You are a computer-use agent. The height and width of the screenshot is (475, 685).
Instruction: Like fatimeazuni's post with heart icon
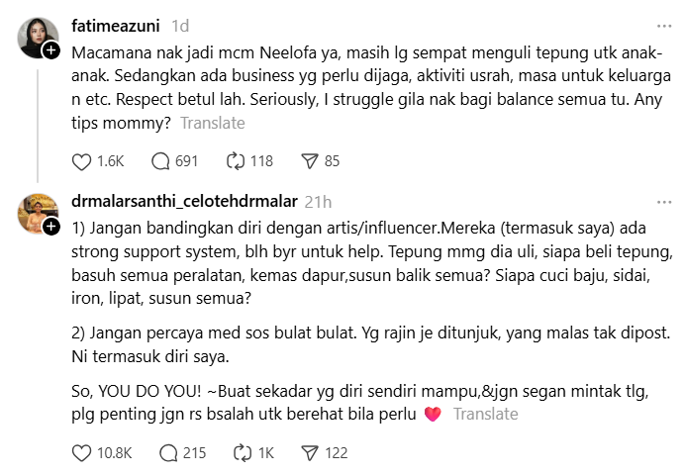(x=84, y=160)
